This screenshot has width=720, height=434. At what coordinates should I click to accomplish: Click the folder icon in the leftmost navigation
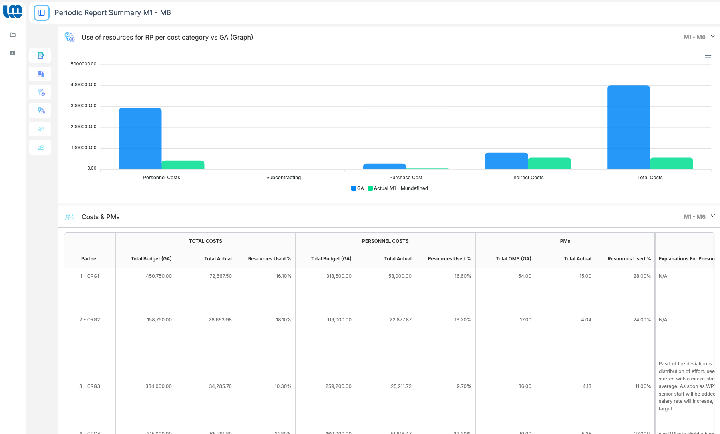point(13,35)
